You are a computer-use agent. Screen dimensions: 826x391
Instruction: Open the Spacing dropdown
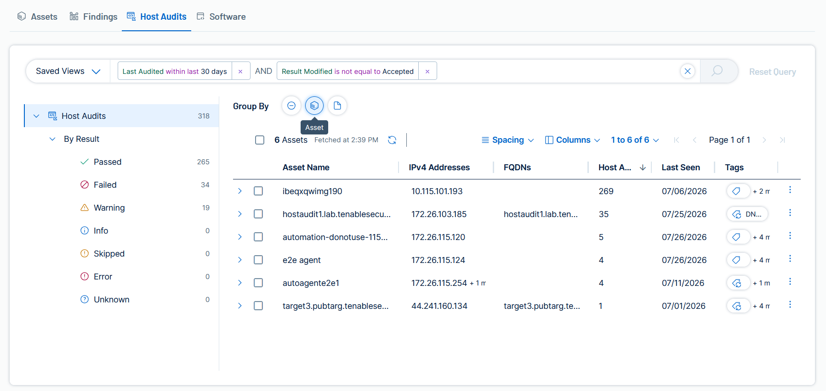(x=507, y=140)
